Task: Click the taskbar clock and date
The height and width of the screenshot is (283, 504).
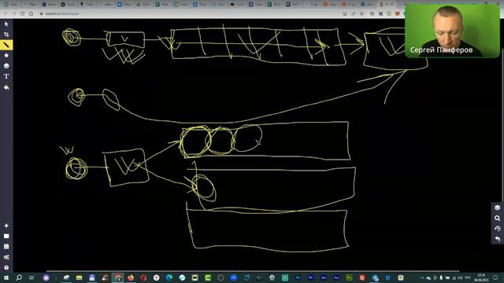Action: (481, 277)
